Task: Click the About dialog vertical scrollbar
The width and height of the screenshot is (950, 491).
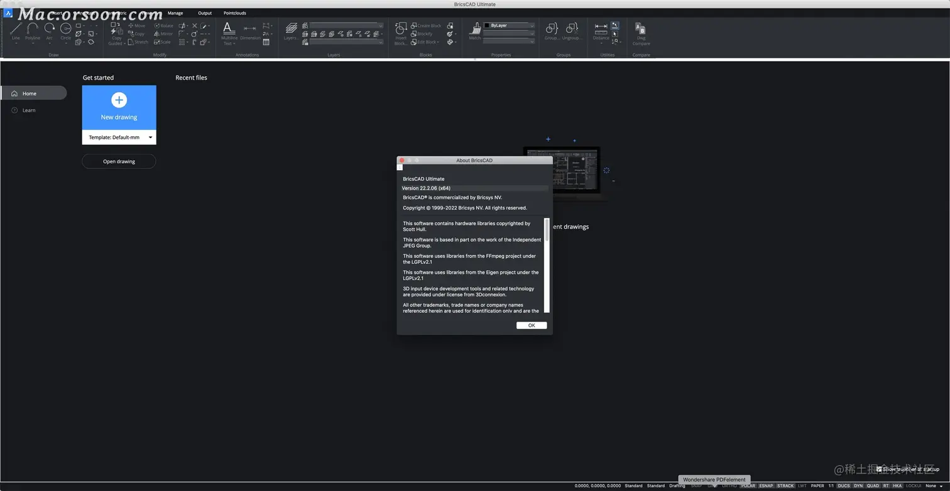Action: (547, 265)
